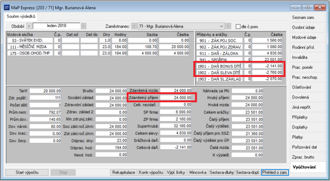Select previous employee arrow before Zaměstnanec combo
330x181 pixels.
click(134, 27)
